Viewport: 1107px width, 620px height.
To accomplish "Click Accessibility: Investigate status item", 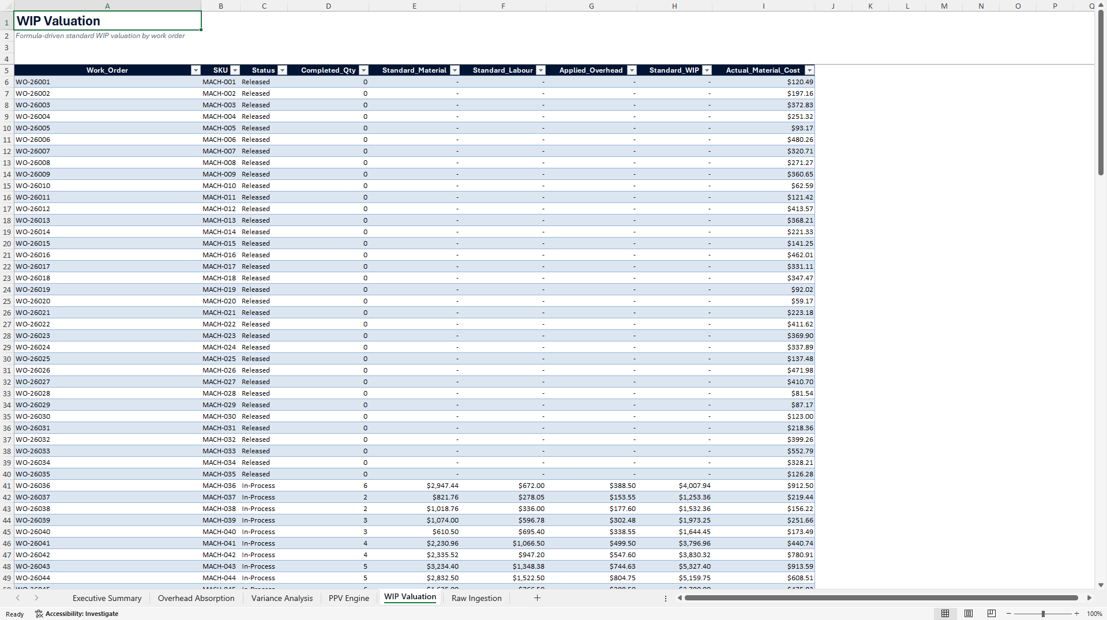I will point(77,614).
